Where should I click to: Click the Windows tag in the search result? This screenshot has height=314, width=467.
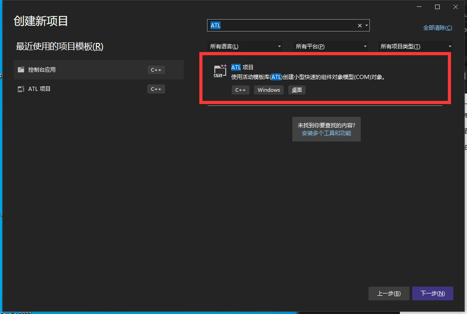click(269, 90)
